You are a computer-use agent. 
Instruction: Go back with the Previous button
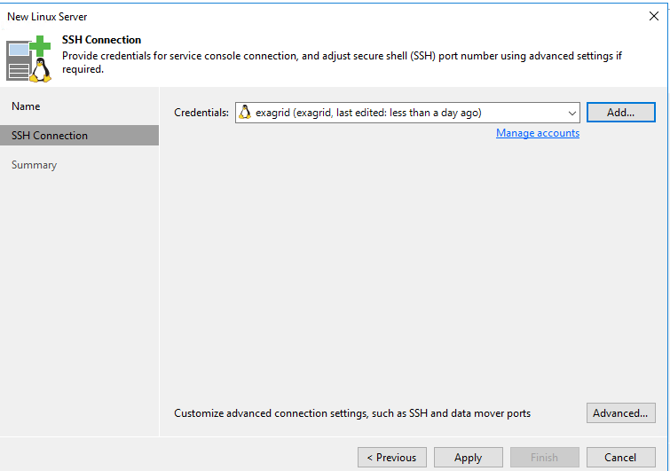[392, 458]
